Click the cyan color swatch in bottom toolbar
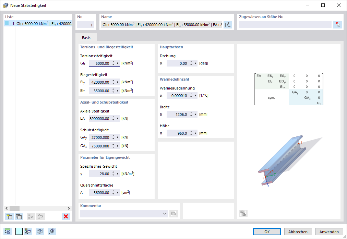Viewport: 347px width, 239px height. 19,231
